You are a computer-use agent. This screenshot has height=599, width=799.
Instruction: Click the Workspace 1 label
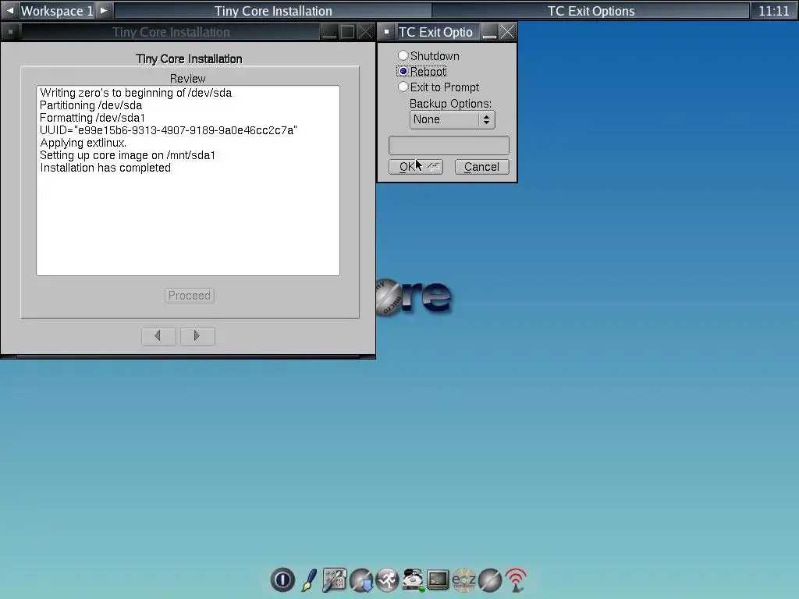(x=56, y=11)
